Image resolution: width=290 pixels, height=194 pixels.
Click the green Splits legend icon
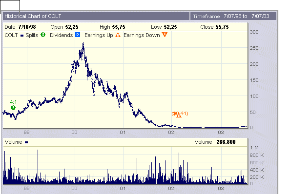coord(43,35)
